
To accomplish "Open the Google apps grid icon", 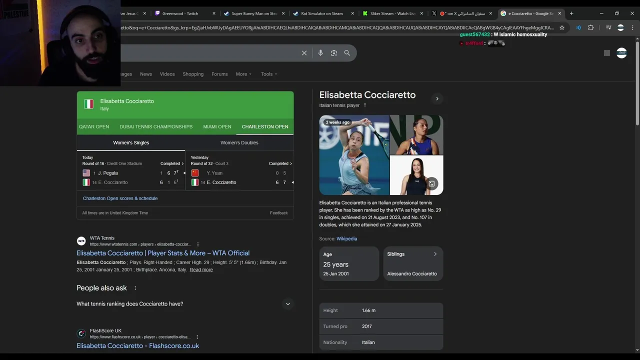I will tap(607, 53).
